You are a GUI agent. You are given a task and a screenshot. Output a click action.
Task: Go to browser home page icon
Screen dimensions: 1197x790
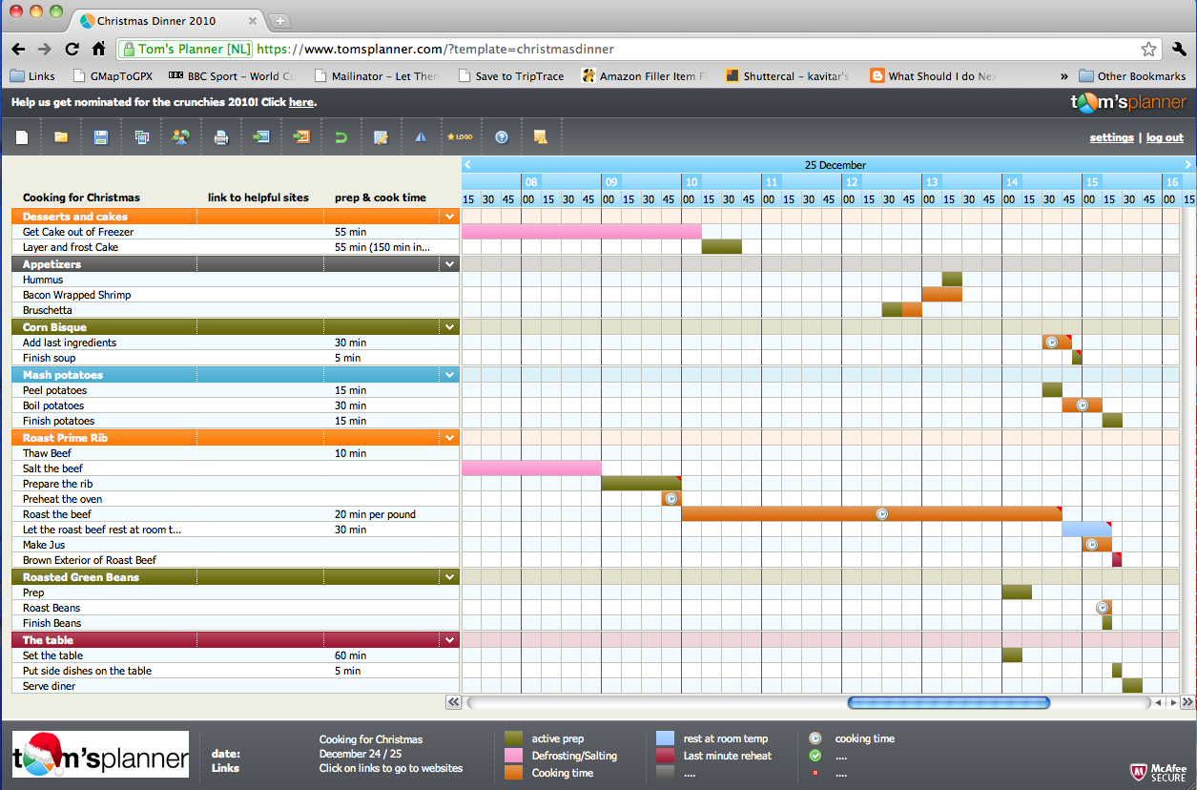point(98,49)
